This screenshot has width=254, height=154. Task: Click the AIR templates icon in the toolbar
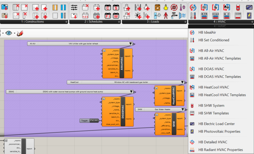(x=204, y=16)
